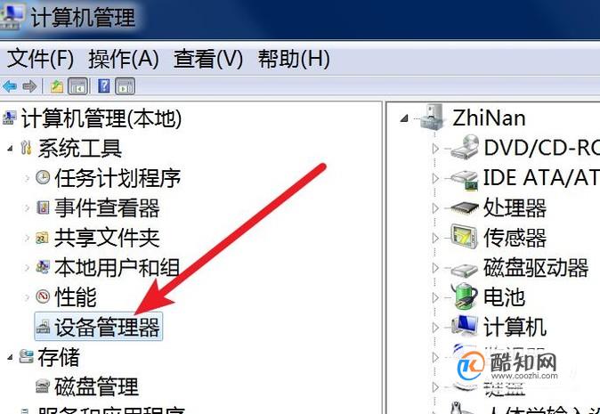Select the 处理器 chip icon
This screenshot has height=414, width=600.
(x=464, y=207)
